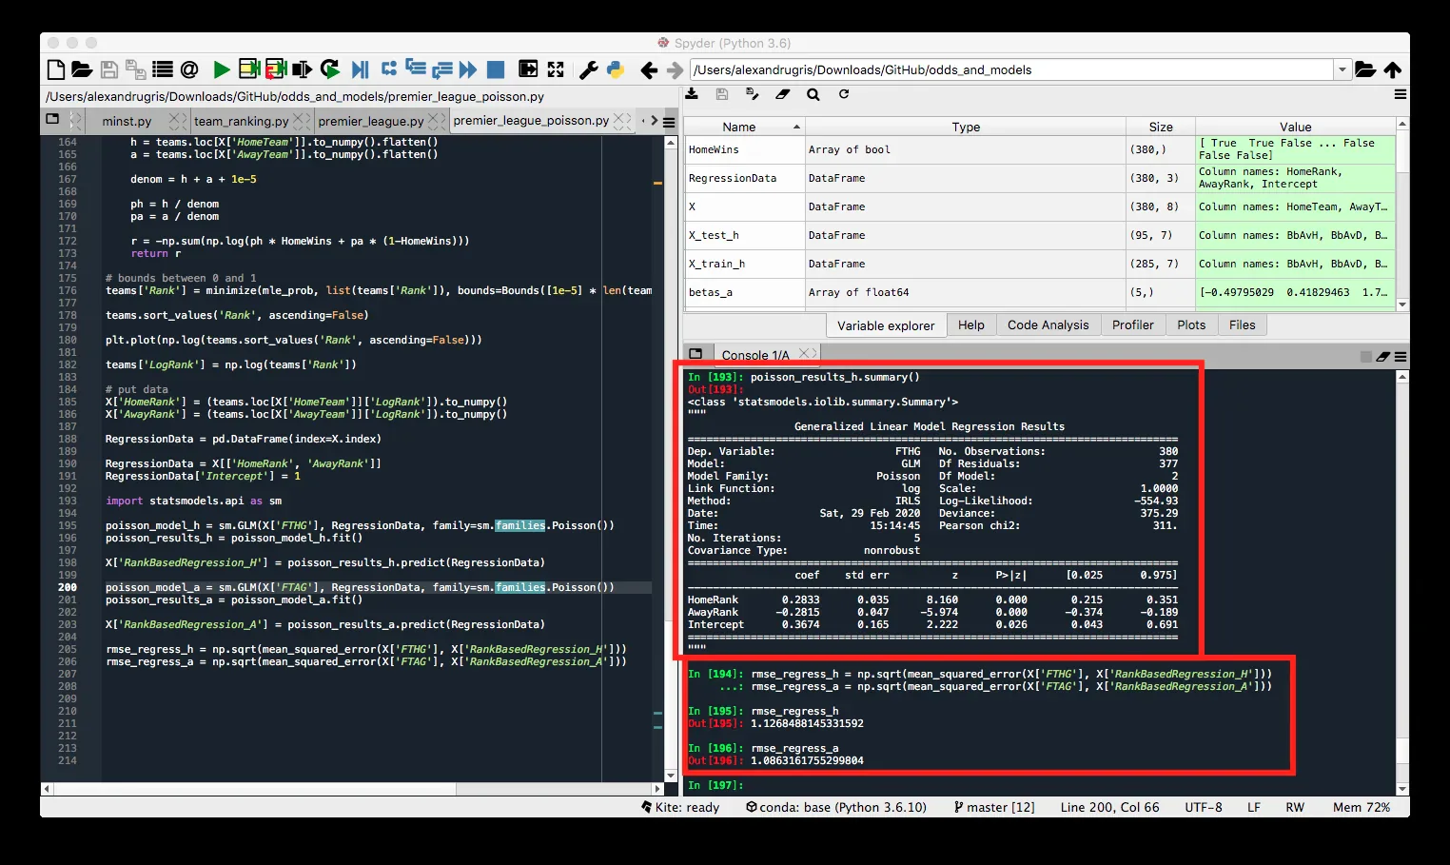
Task: Start debugging the file
Action: (x=360, y=69)
